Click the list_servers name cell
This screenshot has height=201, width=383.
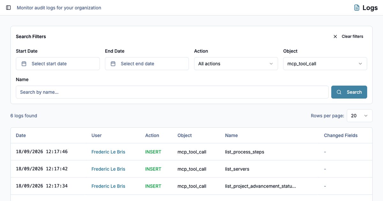pos(237,169)
